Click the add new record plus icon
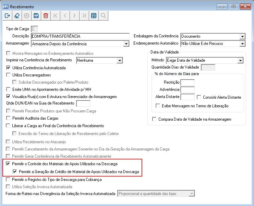This screenshot has width=254, height=206. click(27, 16)
